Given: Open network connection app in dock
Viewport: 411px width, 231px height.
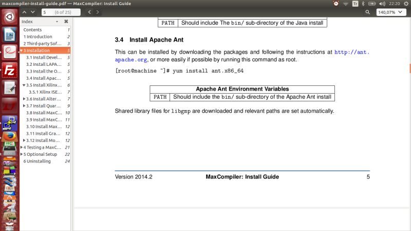Looking at the screenshot, I should pos(10,123).
